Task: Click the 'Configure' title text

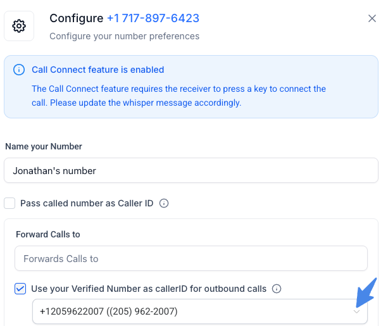Action: (x=76, y=18)
